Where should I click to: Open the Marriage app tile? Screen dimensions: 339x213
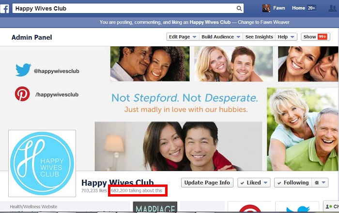click(x=155, y=207)
